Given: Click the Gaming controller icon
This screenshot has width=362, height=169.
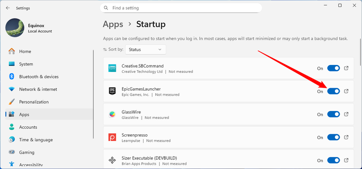Looking at the screenshot, I should coord(11,152).
